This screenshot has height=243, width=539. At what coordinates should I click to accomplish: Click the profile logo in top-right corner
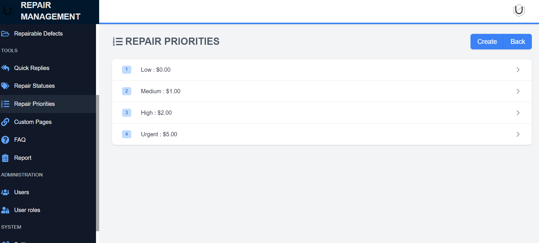(x=519, y=11)
